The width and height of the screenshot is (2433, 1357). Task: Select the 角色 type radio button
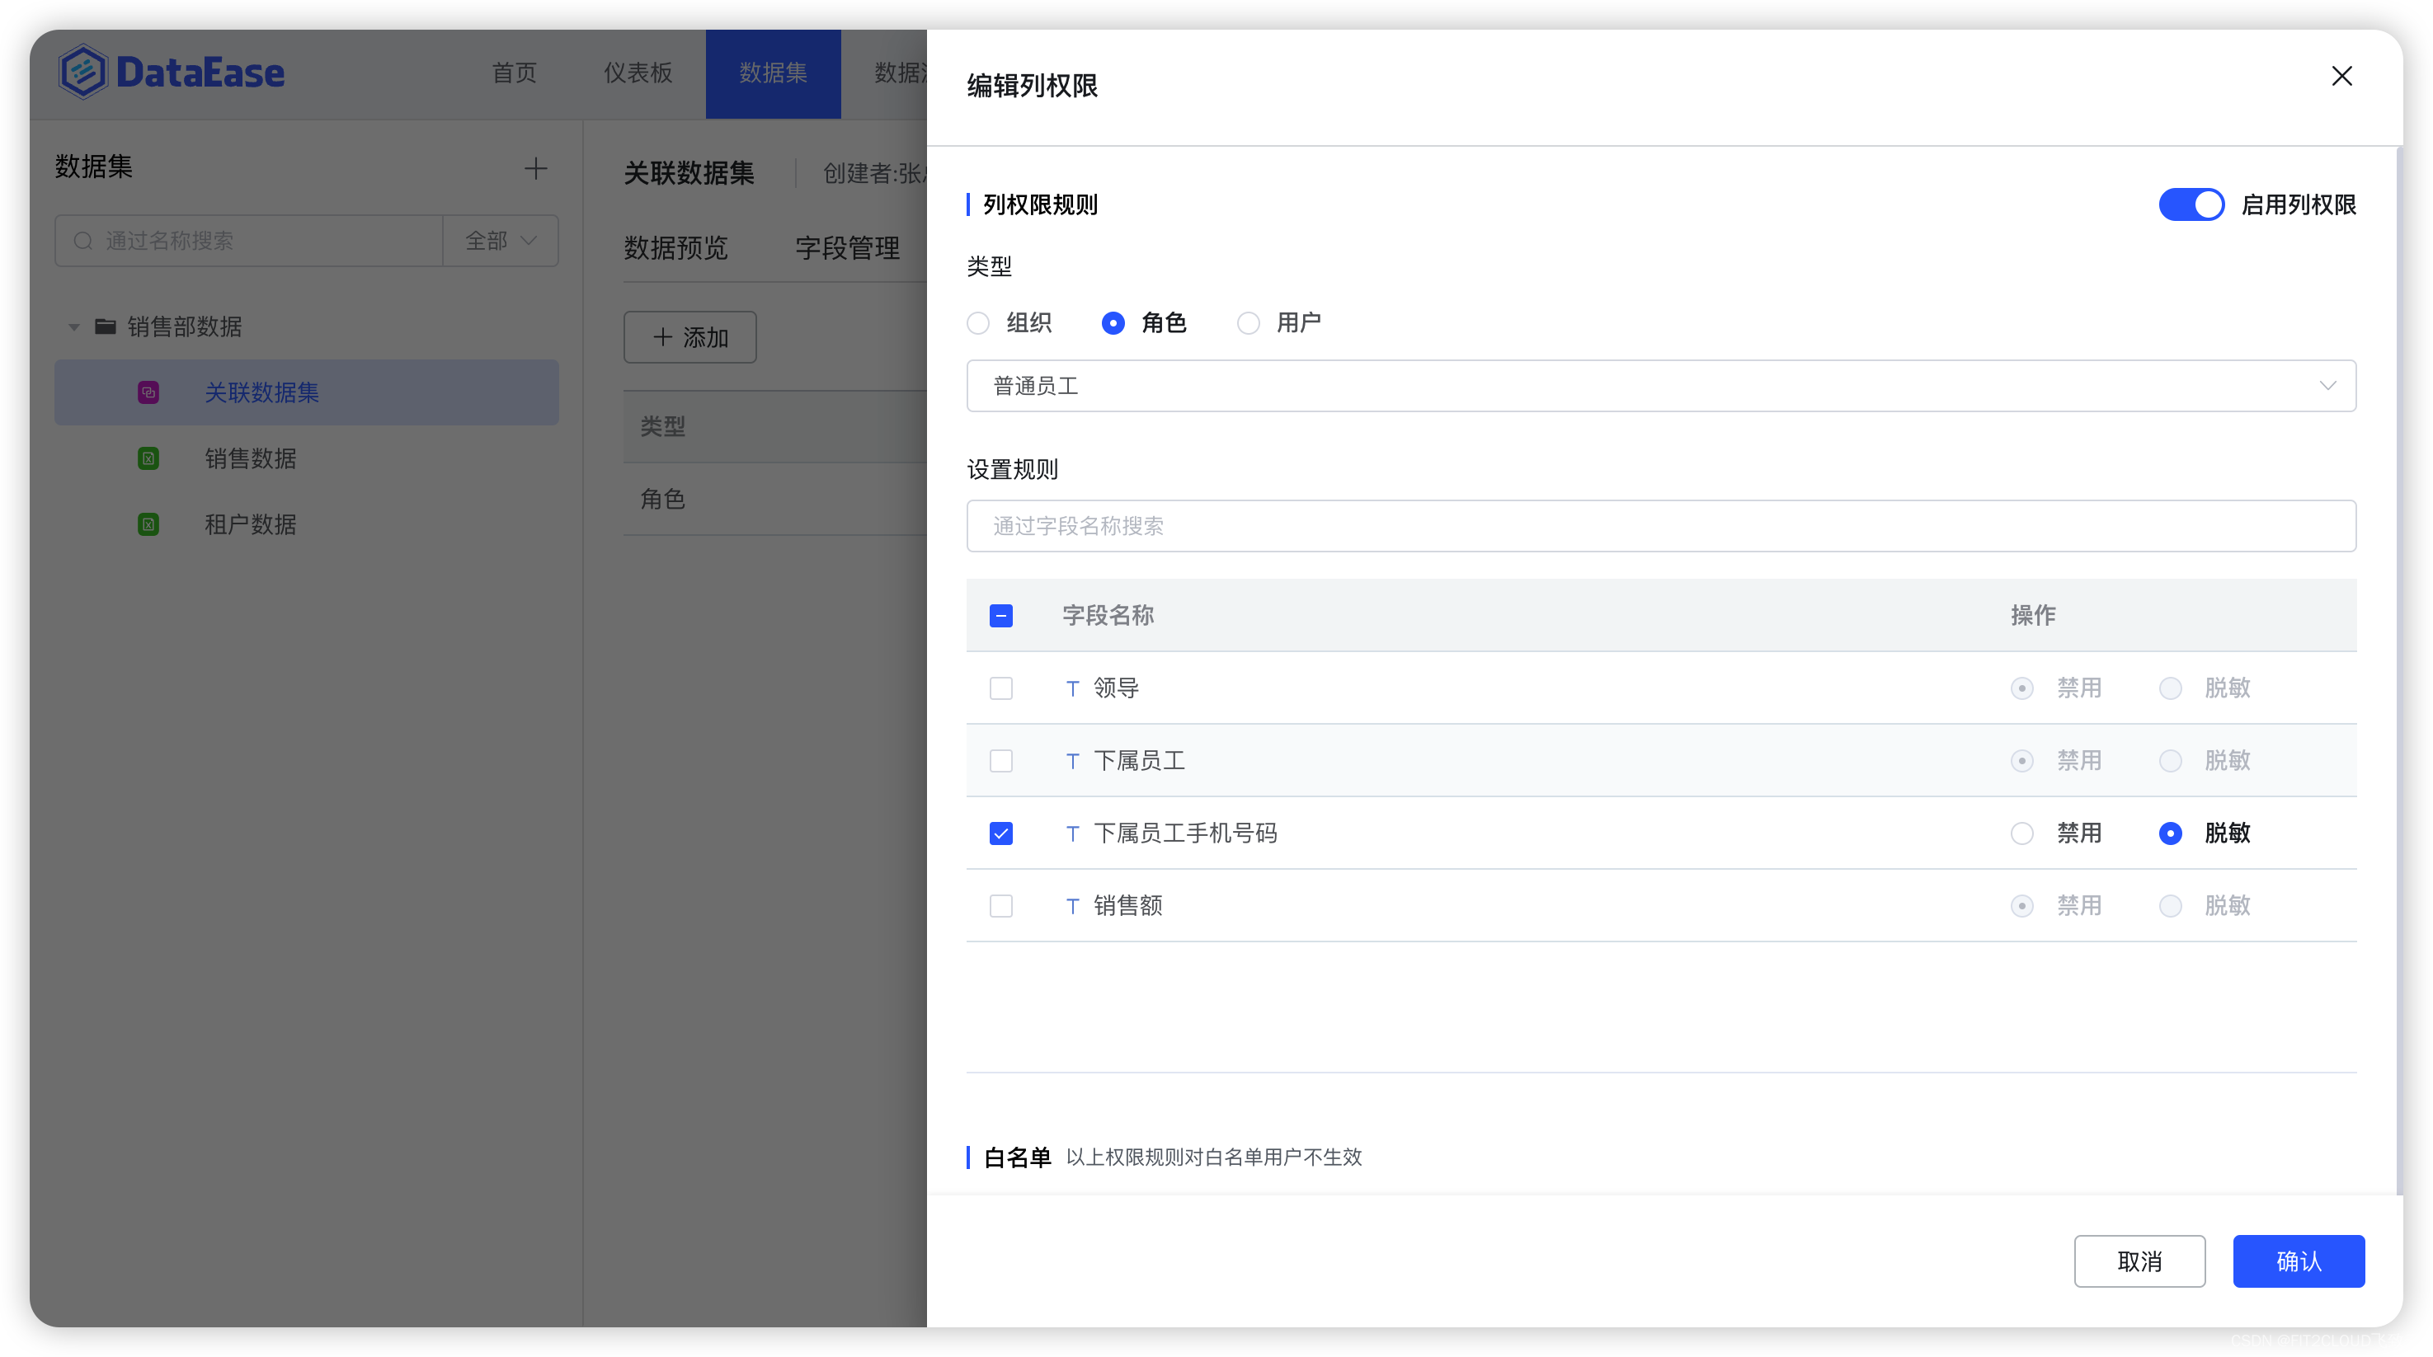coord(1113,323)
